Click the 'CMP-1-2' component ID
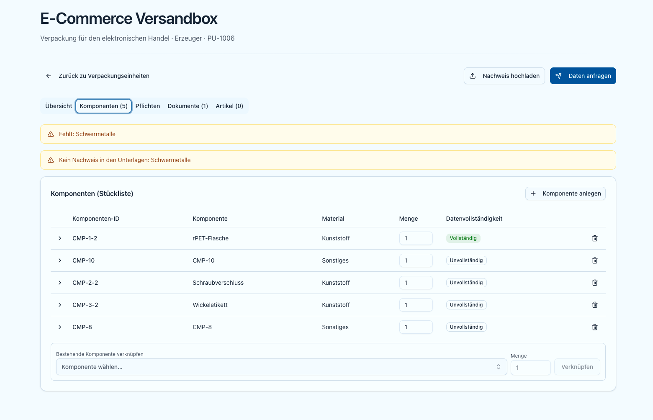Viewport: 653px width, 420px height. click(85, 238)
